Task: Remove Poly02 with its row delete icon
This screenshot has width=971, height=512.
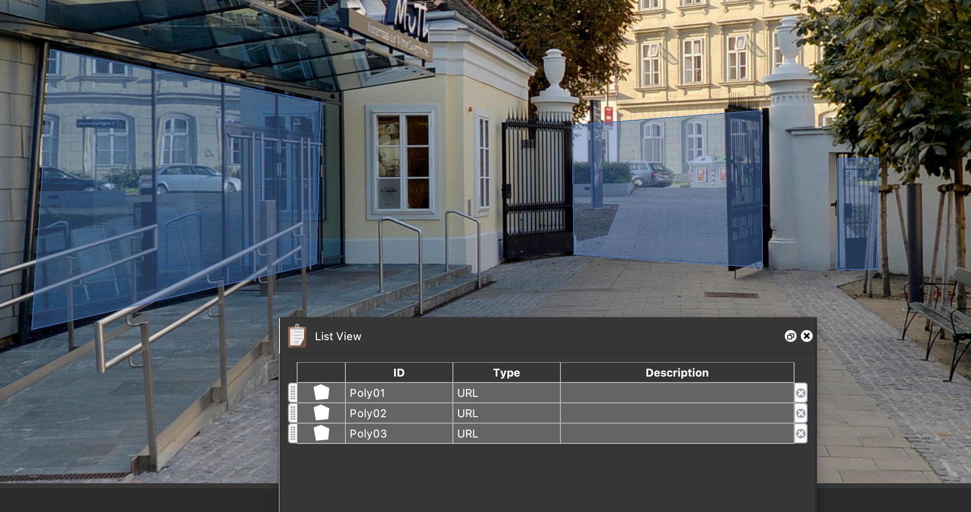Action: 800,413
